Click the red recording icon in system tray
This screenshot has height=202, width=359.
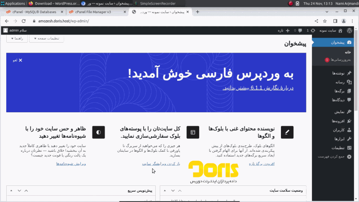[290, 4]
